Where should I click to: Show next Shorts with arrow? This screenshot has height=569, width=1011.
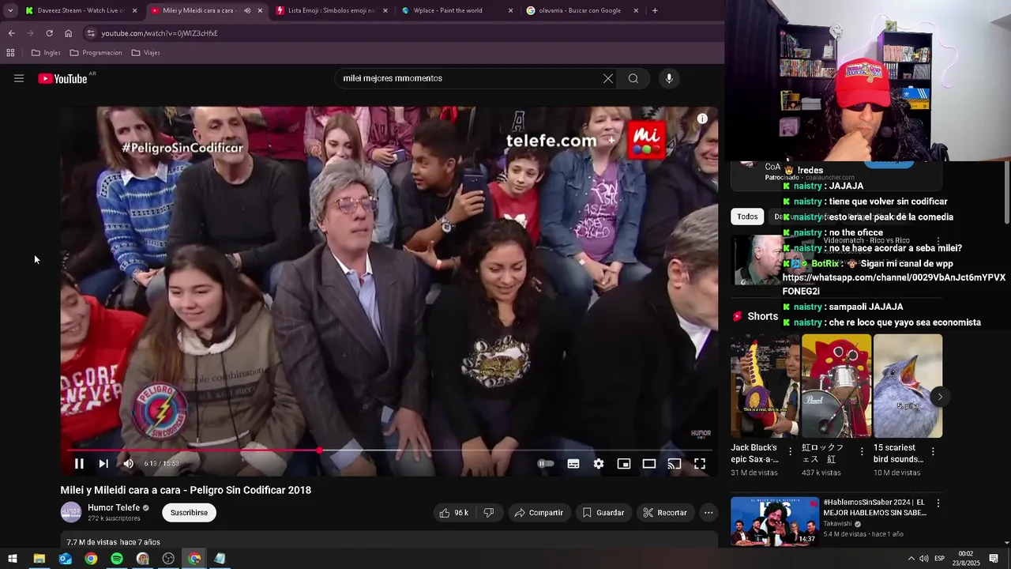click(939, 397)
